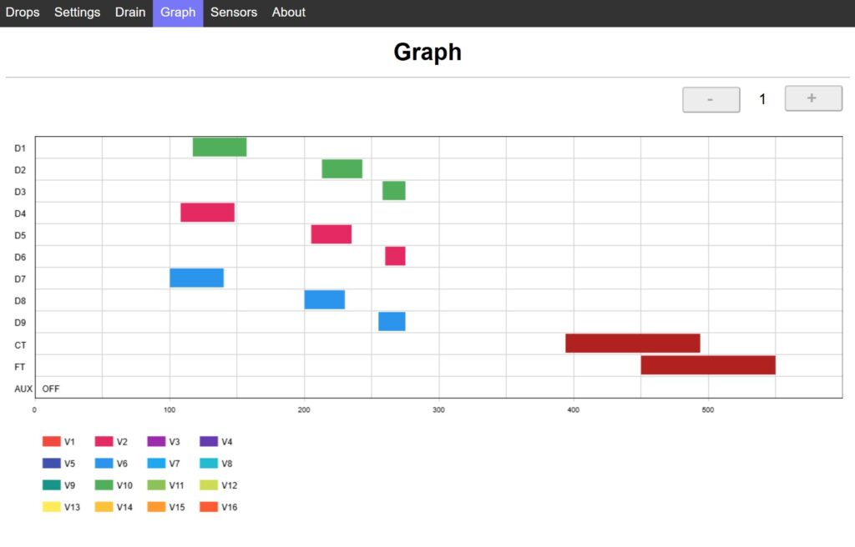Screen dimensions: 855x547
Task: Go to the Drain tab
Action: [130, 13]
